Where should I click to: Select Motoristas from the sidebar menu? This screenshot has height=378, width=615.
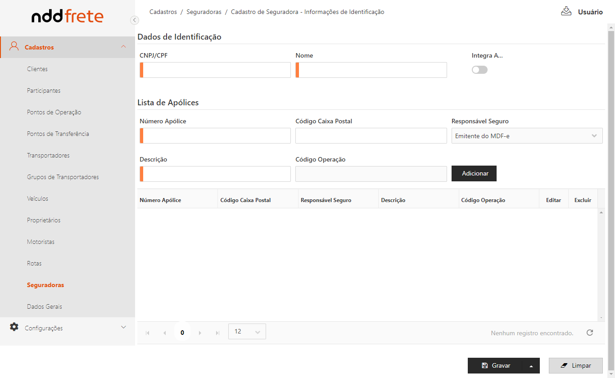41,242
